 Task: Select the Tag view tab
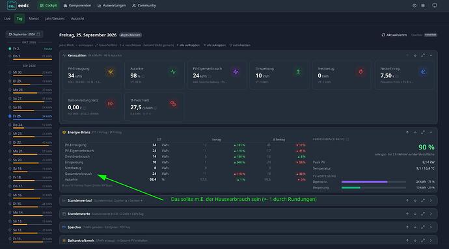(x=20, y=19)
